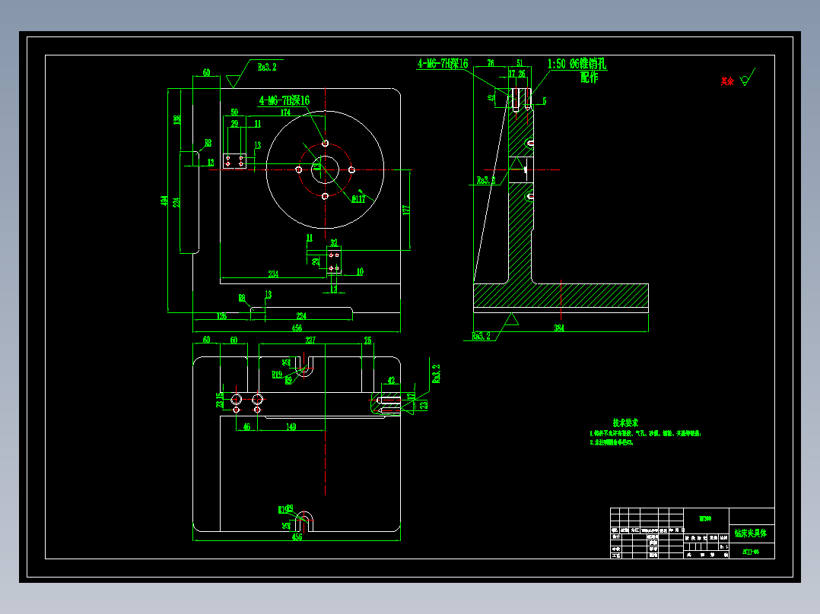Click the vertical 138 dimension

pyautogui.click(x=176, y=119)
